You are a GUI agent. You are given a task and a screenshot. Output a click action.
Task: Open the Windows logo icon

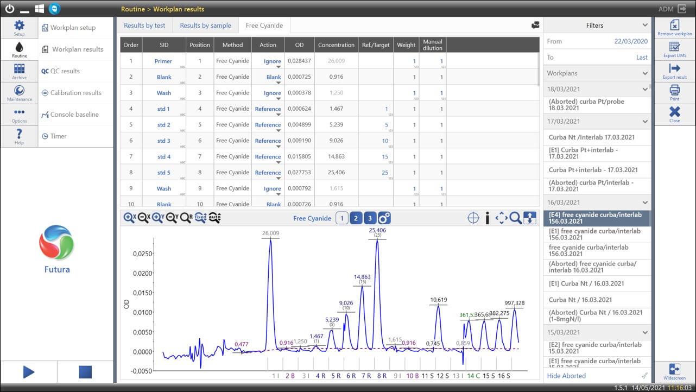click(39, 9)
